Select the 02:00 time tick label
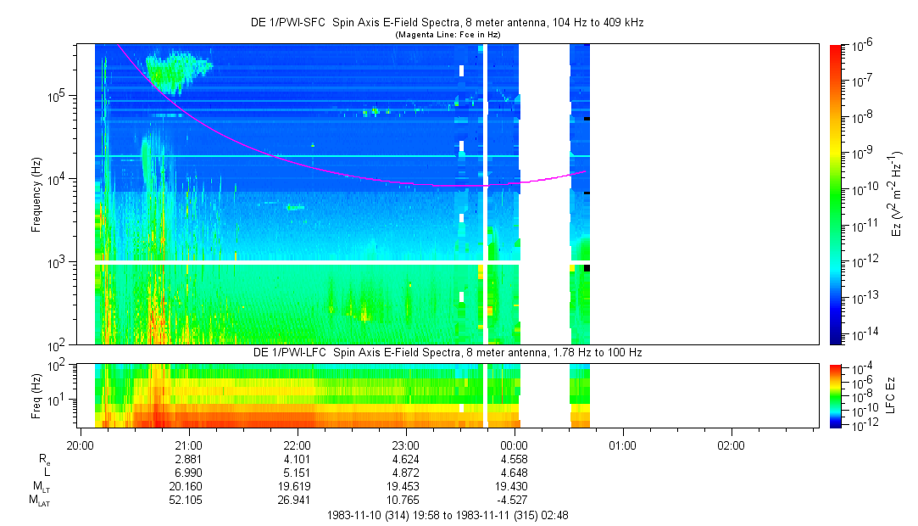The width and height of the screenshot is (918, 526). click(732, 445)
